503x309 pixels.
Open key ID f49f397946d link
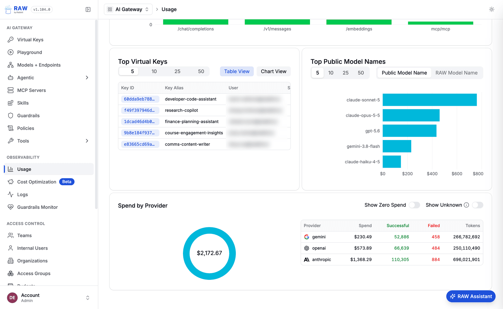[140, 111]
